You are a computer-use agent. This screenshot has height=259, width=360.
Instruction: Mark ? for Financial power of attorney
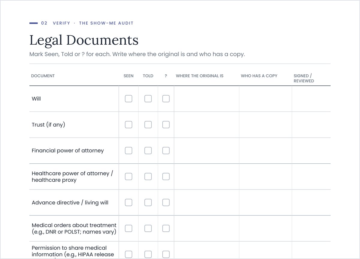[166, 150]
